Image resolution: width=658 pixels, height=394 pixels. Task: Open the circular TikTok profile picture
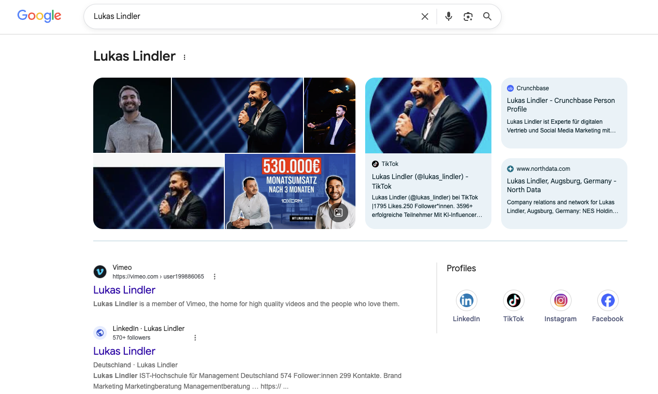428,115
